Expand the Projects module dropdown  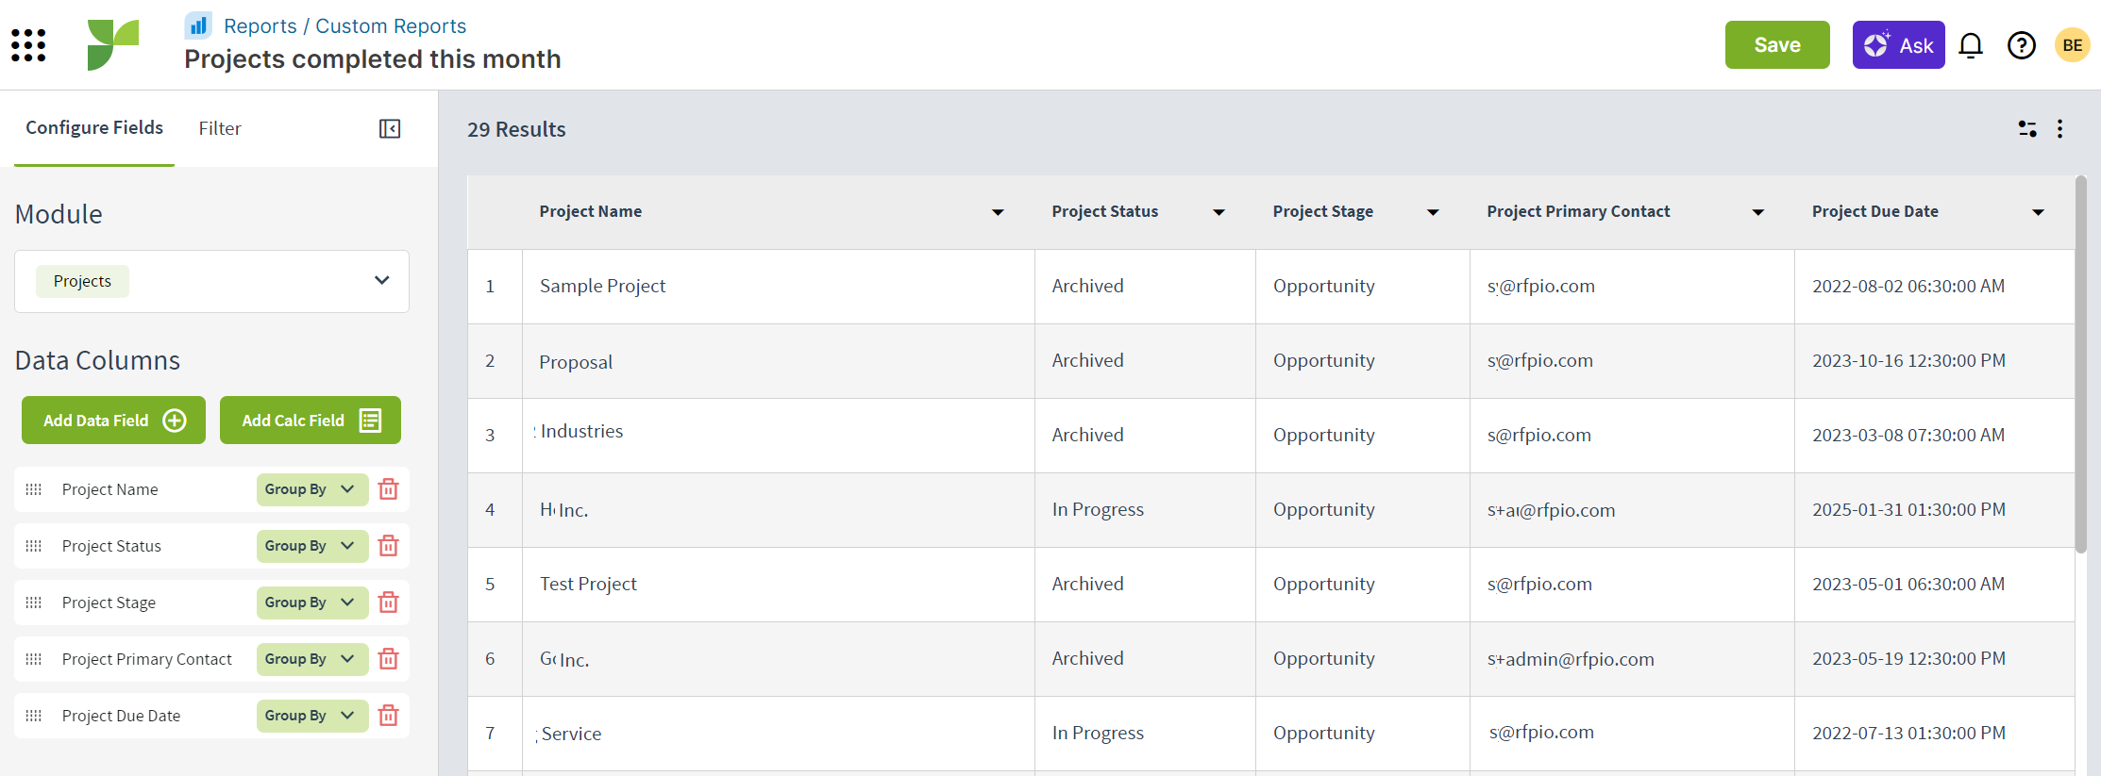click(x=381, y=281)
